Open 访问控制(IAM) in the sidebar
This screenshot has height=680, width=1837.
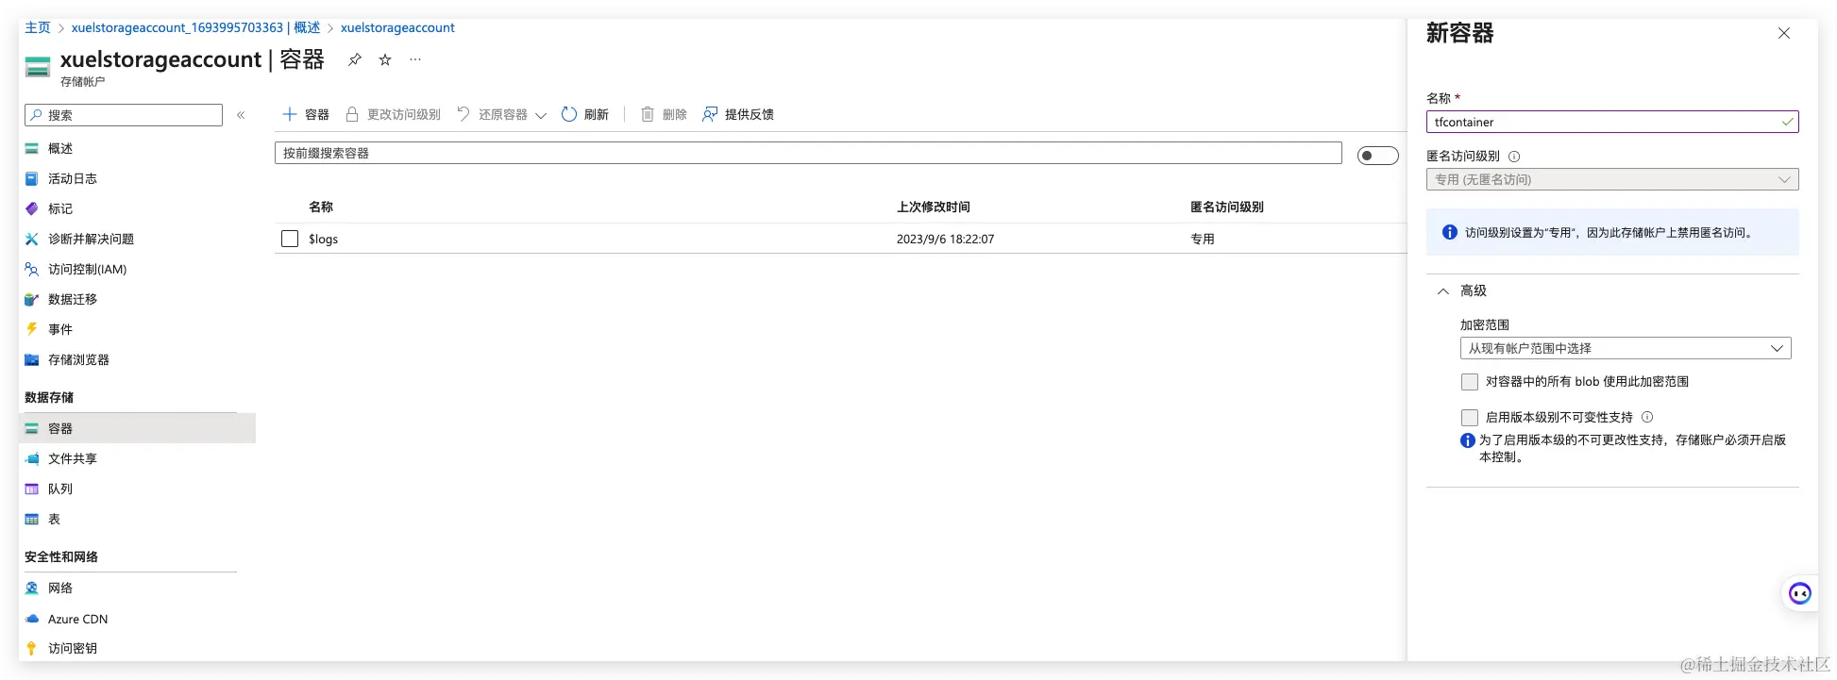[x=87, y=269]
